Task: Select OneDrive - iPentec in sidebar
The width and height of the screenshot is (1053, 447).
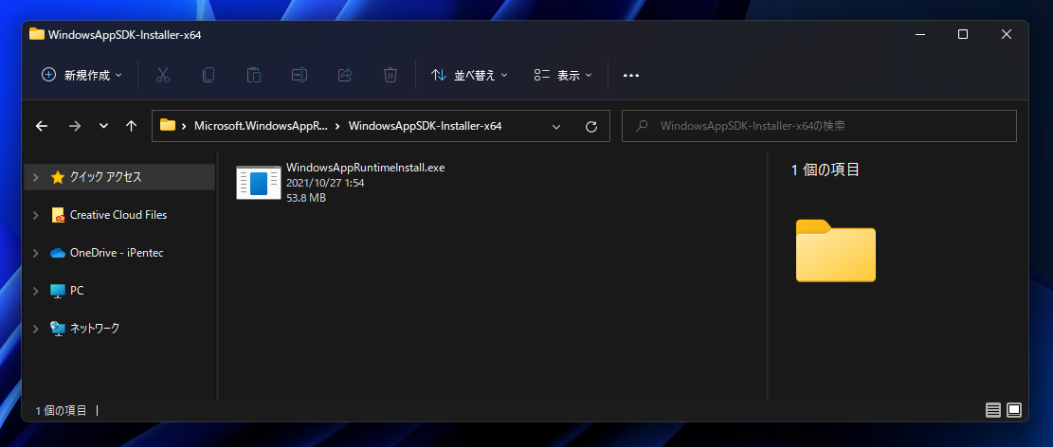Action: 117,253
